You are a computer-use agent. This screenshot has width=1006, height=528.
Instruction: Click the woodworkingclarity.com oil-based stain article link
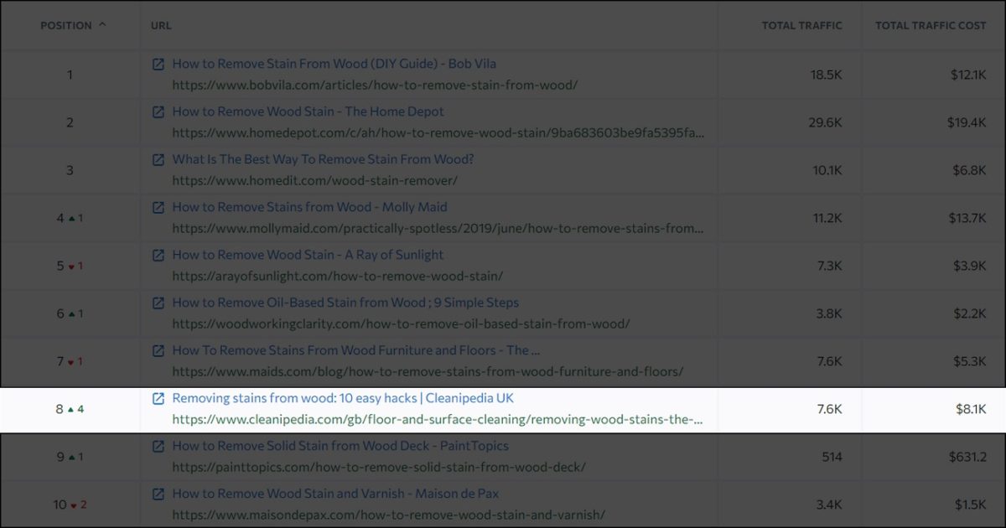tap(346, 302)
